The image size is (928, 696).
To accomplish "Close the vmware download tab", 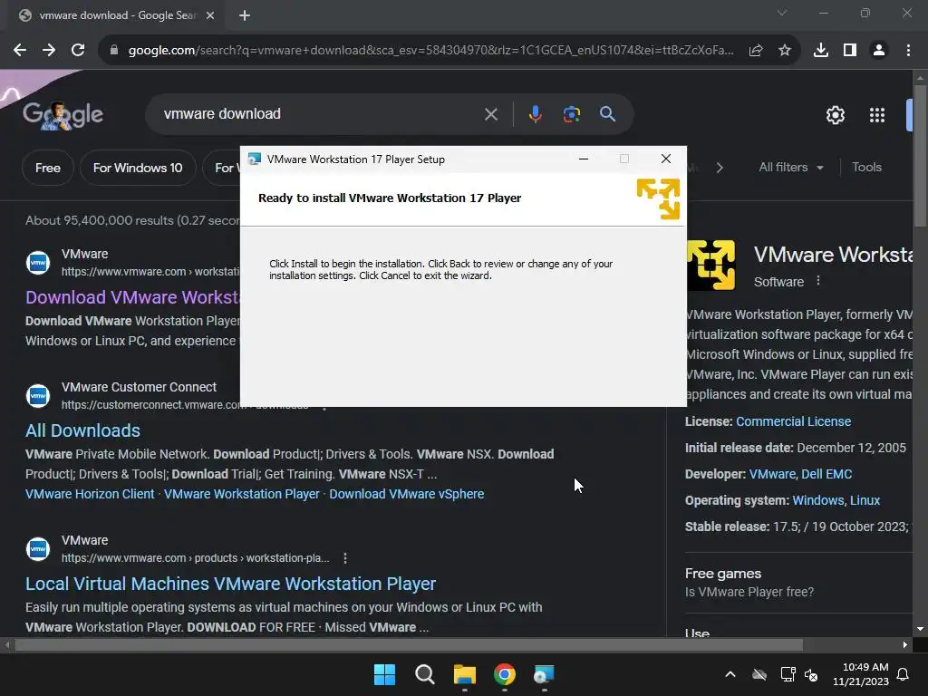I will (210, 15).
